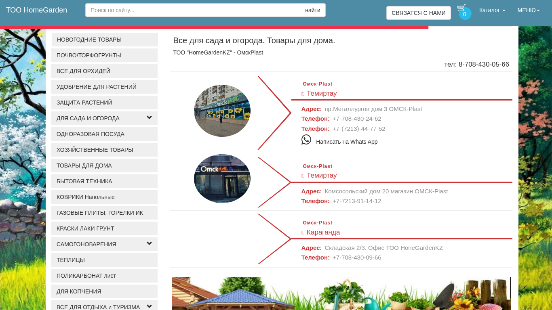Open ОДНОРАЗОВАЯ ПОСУДА category
This screenshot has height=310, width=552.
pyautogui.click(x=105, y=134)
